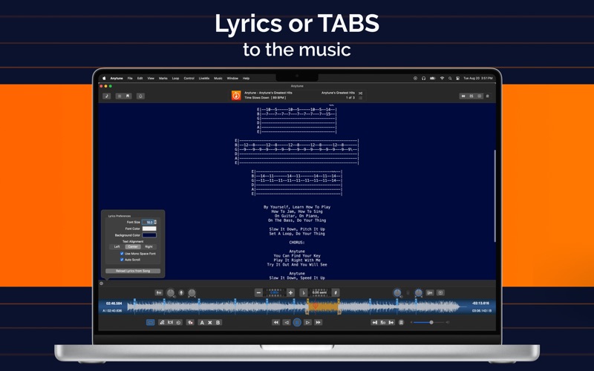Click the step forward triangle button
594x371 pixels.
tap(307, 323)
